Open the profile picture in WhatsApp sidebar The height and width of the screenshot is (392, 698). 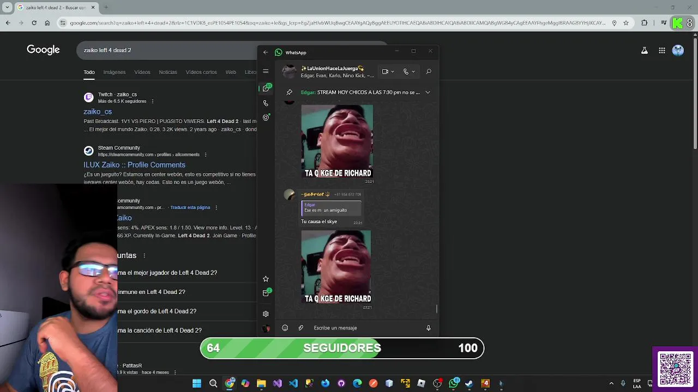266,328
